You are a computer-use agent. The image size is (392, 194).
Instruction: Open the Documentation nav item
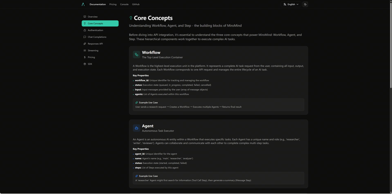click(x=98, y=4)
